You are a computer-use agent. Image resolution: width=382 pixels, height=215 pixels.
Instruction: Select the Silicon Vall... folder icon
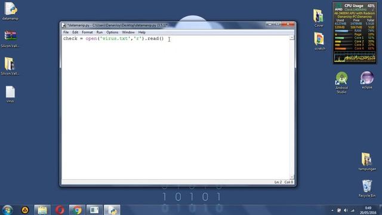tap(10, 66)
